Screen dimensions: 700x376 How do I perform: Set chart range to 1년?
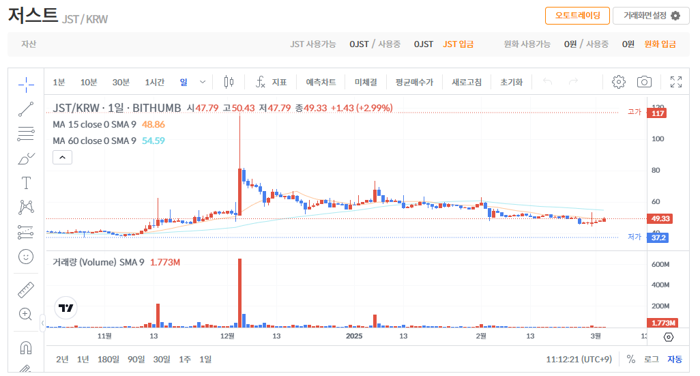pyautogui.click(x=83, y=359)
